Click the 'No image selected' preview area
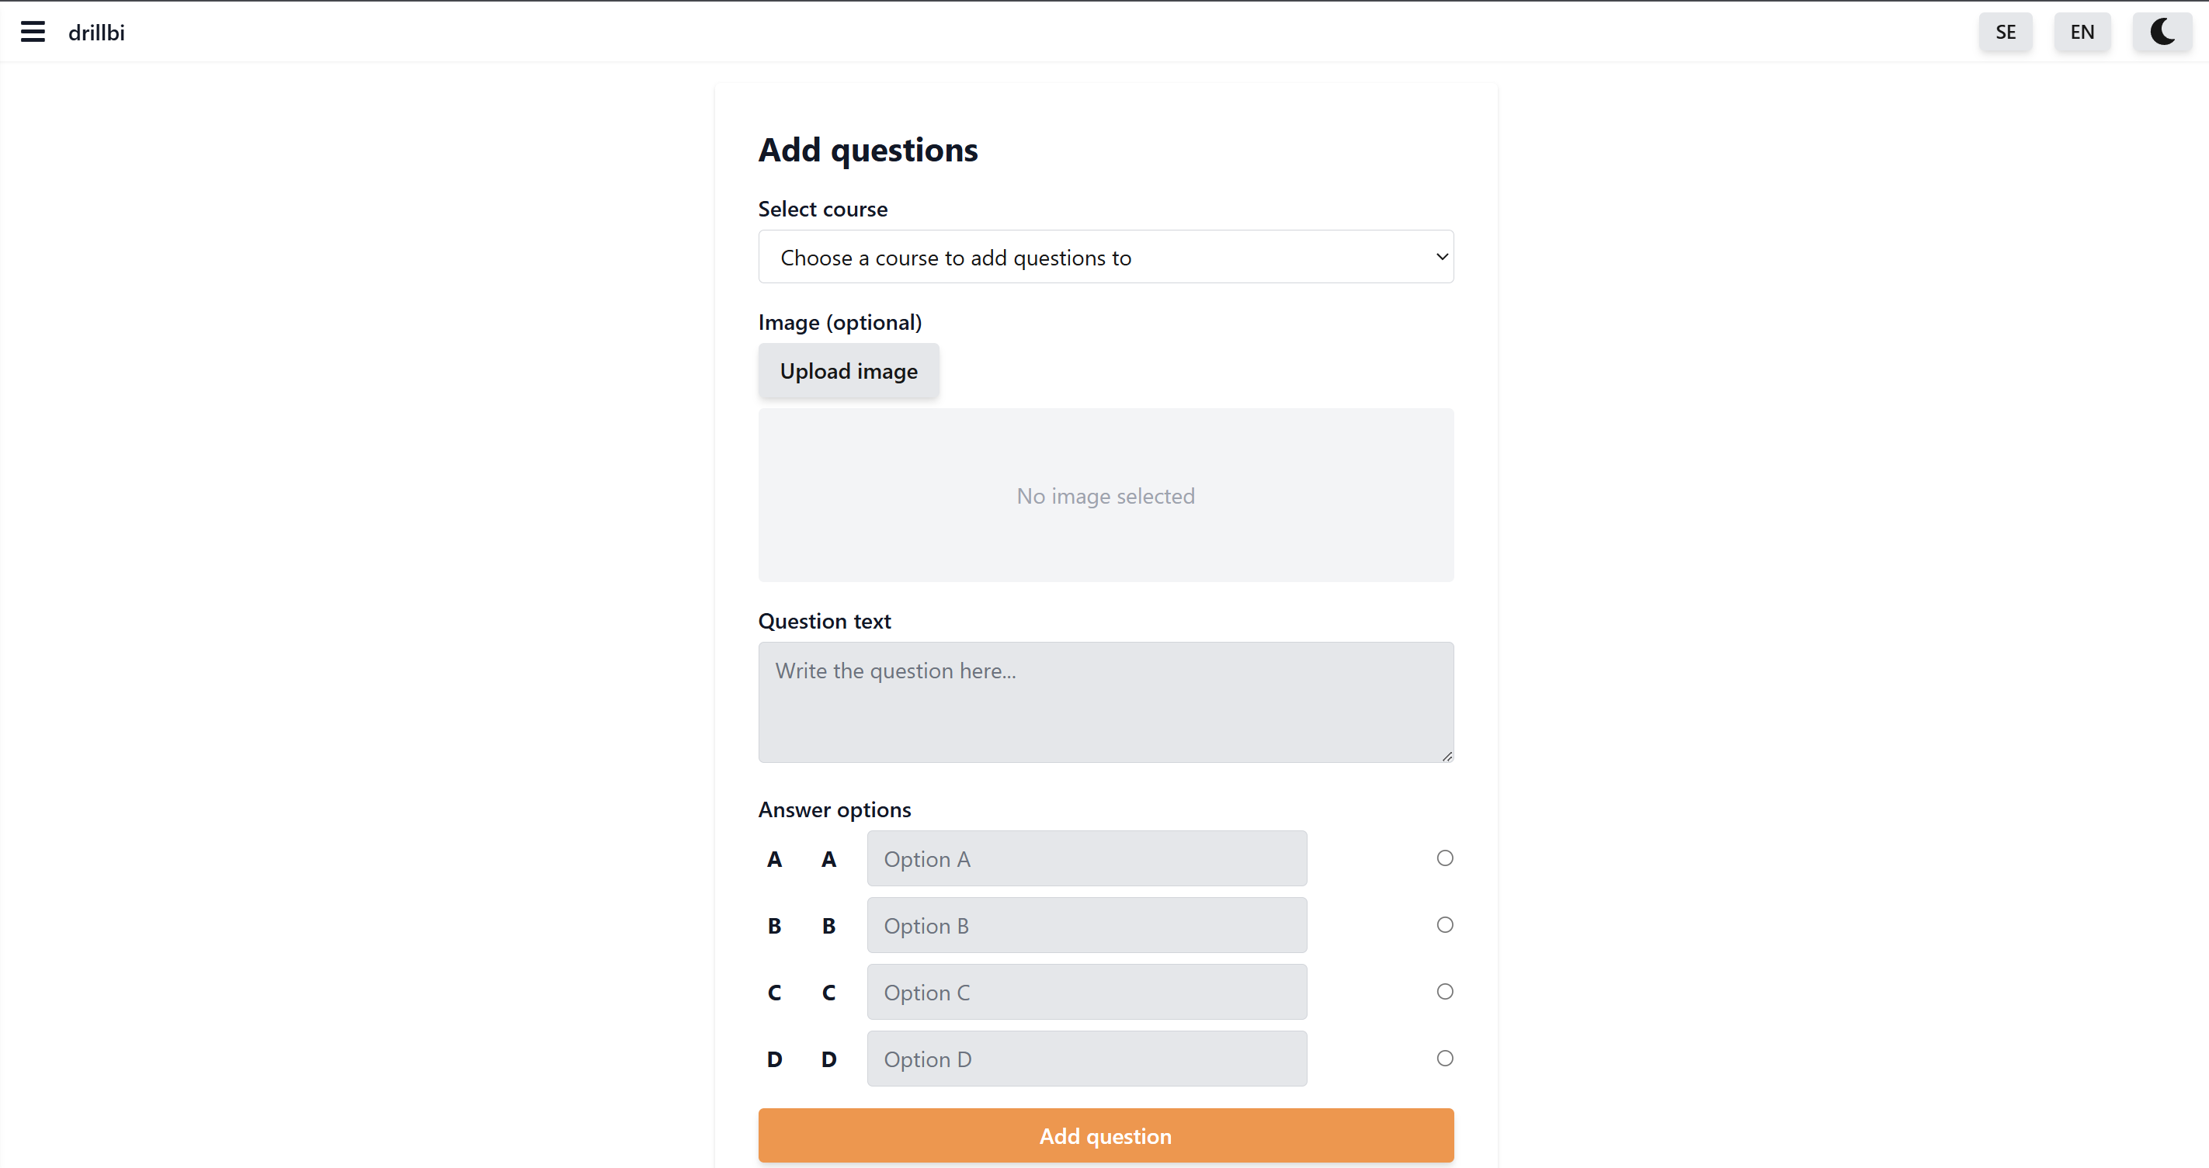Screen dimensions: 2209x1168 pos(1106,495)
